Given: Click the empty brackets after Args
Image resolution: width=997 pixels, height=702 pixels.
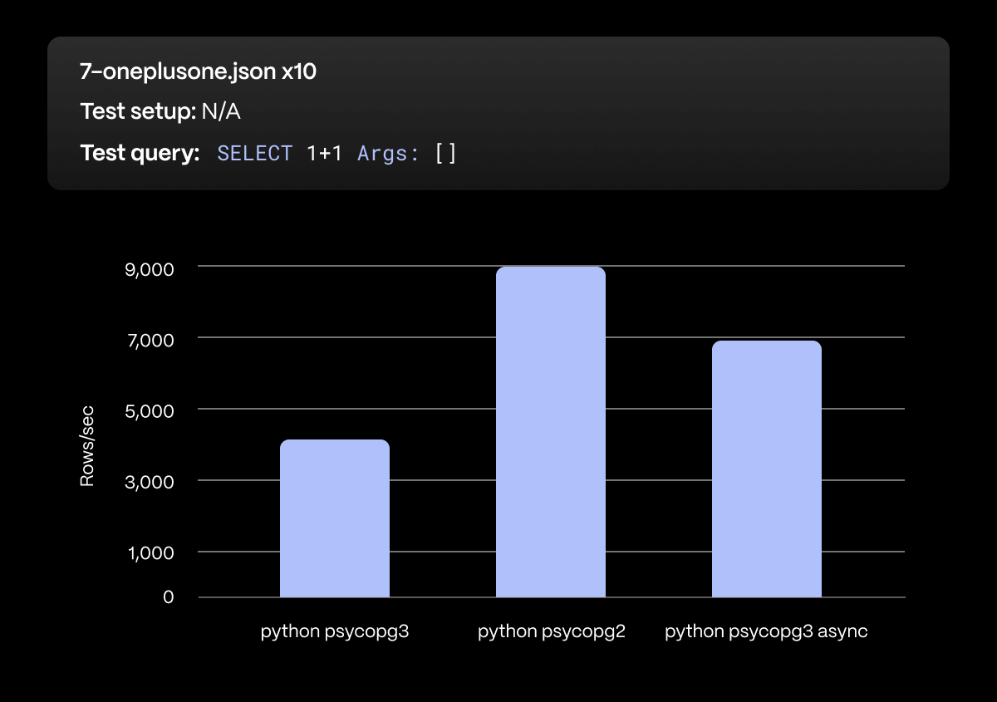Looking at the screenshot, I should coord(445,154).
